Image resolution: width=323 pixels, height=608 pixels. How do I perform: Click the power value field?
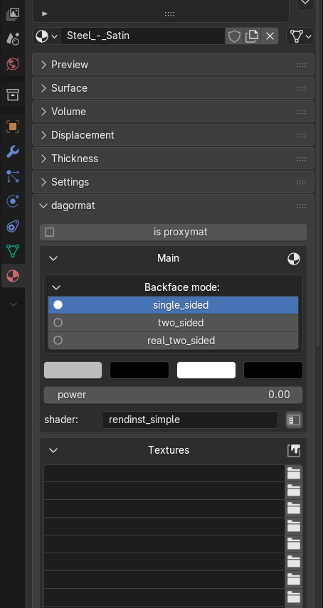pyautogui.click(x=174, y=395)
